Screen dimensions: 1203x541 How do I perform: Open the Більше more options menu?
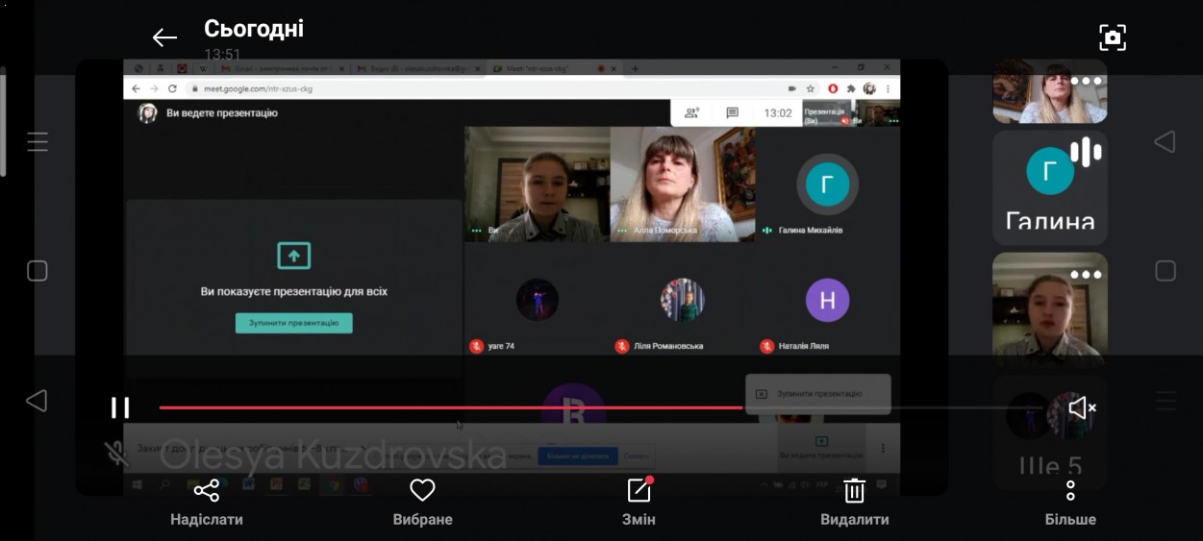[x=1070, y=504]
